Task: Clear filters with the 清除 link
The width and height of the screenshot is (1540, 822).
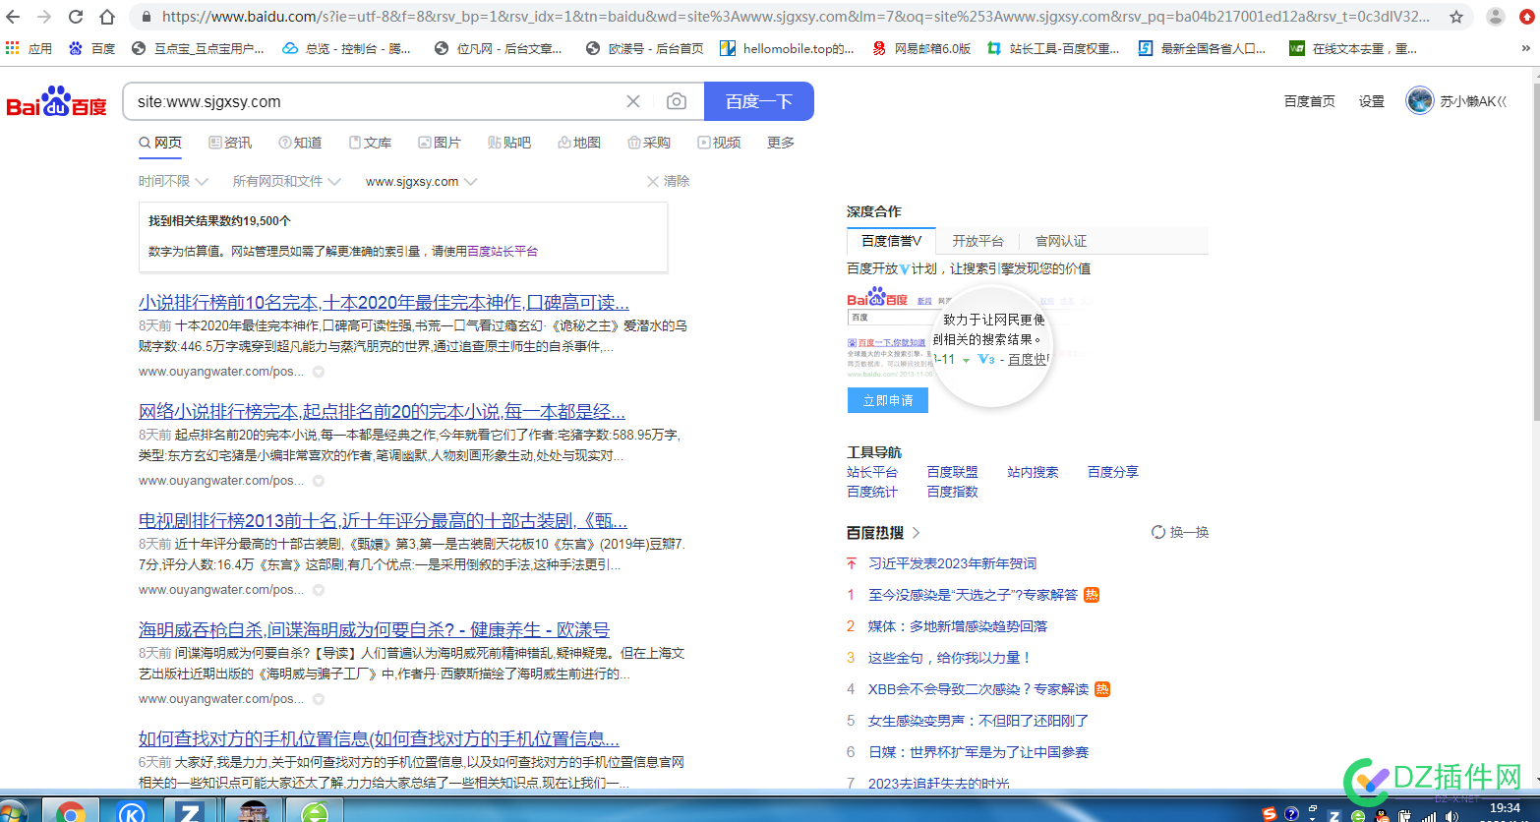Action: coord(668,181)
